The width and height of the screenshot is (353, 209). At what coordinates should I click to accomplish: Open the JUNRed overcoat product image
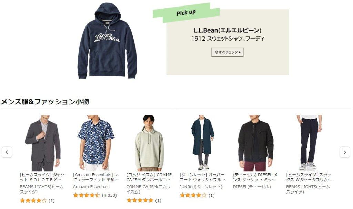203,143
